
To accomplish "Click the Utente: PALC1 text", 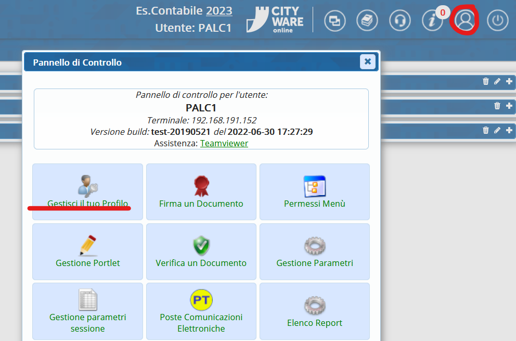I will 193,28.
